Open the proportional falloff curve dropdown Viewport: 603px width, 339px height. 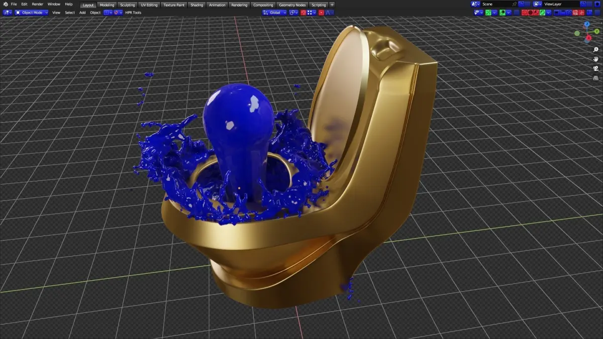click(329, 13)
